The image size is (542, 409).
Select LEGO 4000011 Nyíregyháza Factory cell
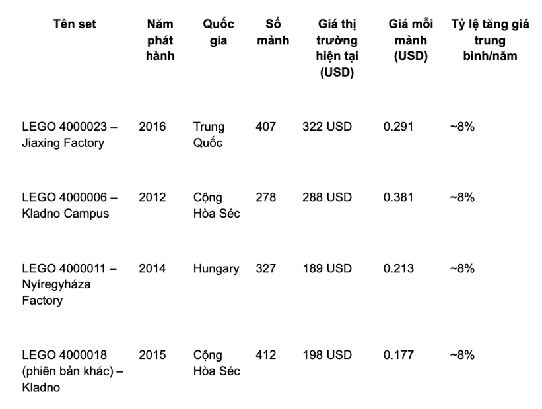[x=69, y=284]
